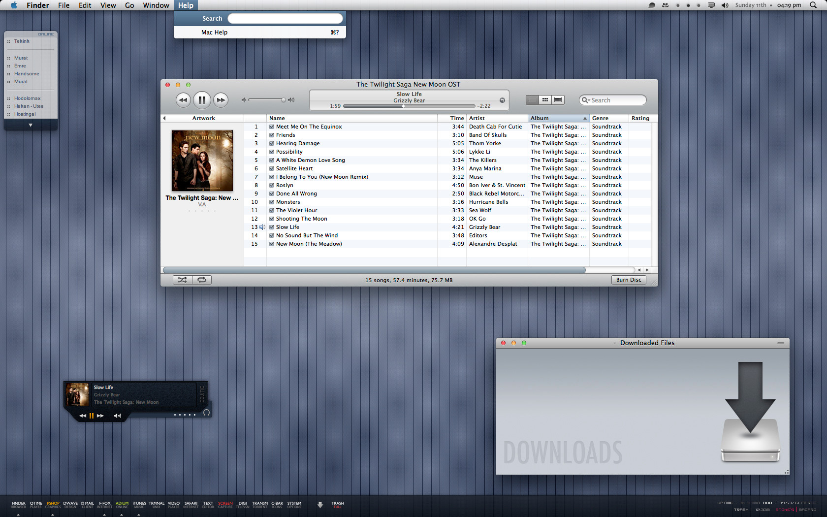The image size is (827, 517).
Task: Uncheck the Hearing Damage checkbox
Action: tap(271, 143)
